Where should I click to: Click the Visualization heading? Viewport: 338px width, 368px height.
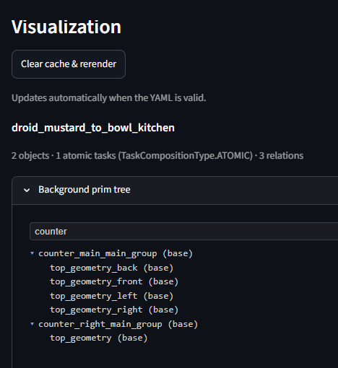66,27
